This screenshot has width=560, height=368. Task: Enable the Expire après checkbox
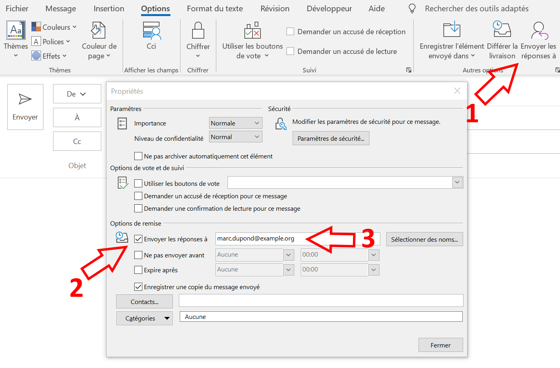138,270
